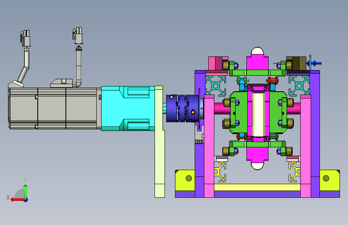348x225 pixels.
Task: Select the right purple upright column
Action: click(315, 134)
